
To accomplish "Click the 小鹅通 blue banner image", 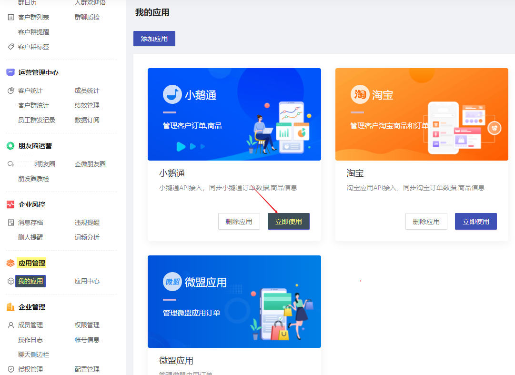I will 234,114.
